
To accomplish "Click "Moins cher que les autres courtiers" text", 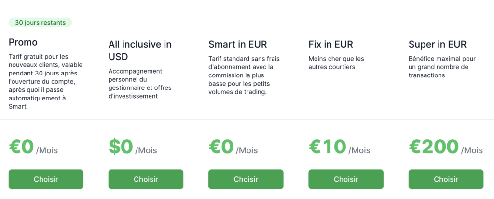I will [x=336, y=63].
